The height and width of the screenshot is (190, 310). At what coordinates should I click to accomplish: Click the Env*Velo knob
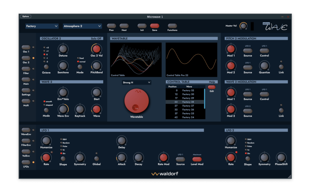coord(63,92)
